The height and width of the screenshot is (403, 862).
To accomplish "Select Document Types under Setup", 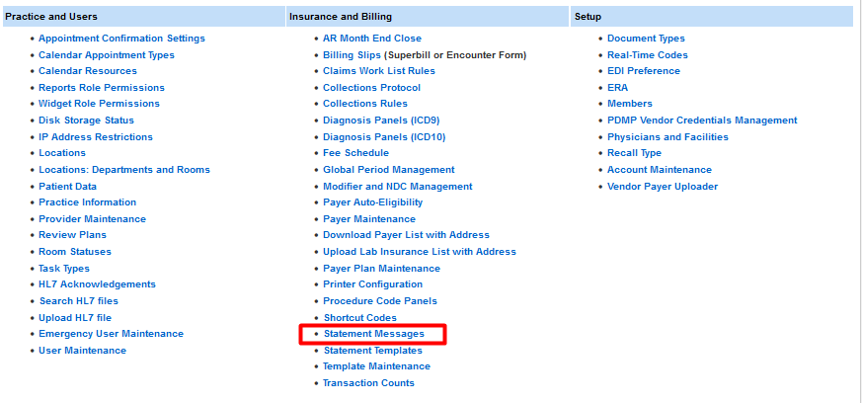I will tap(646, 39).
